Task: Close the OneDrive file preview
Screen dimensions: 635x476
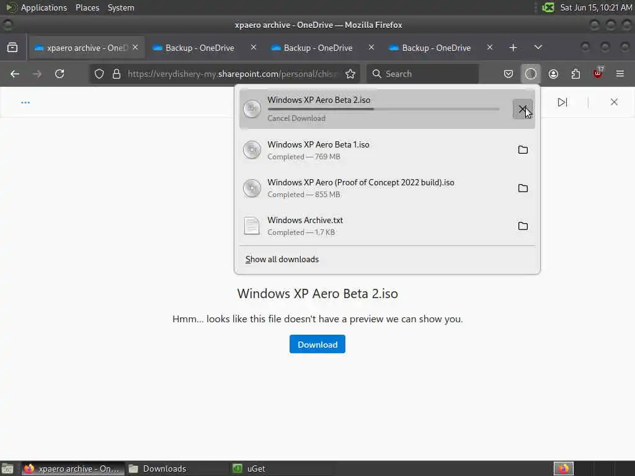Action: [614, 102]
